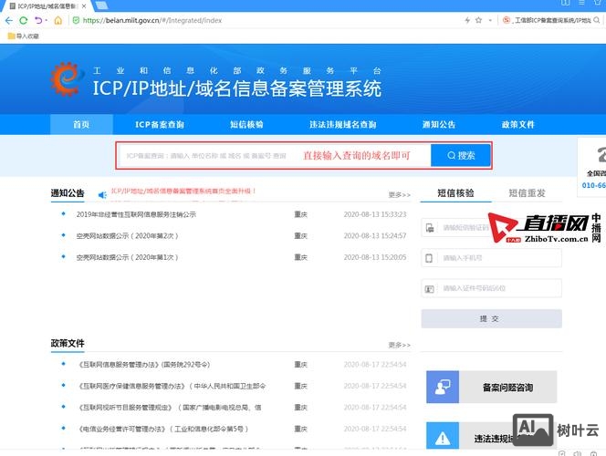Click 更多>> beside 通知公告
The width and height of the screenshot is (606, 456).
pos(399,194)
